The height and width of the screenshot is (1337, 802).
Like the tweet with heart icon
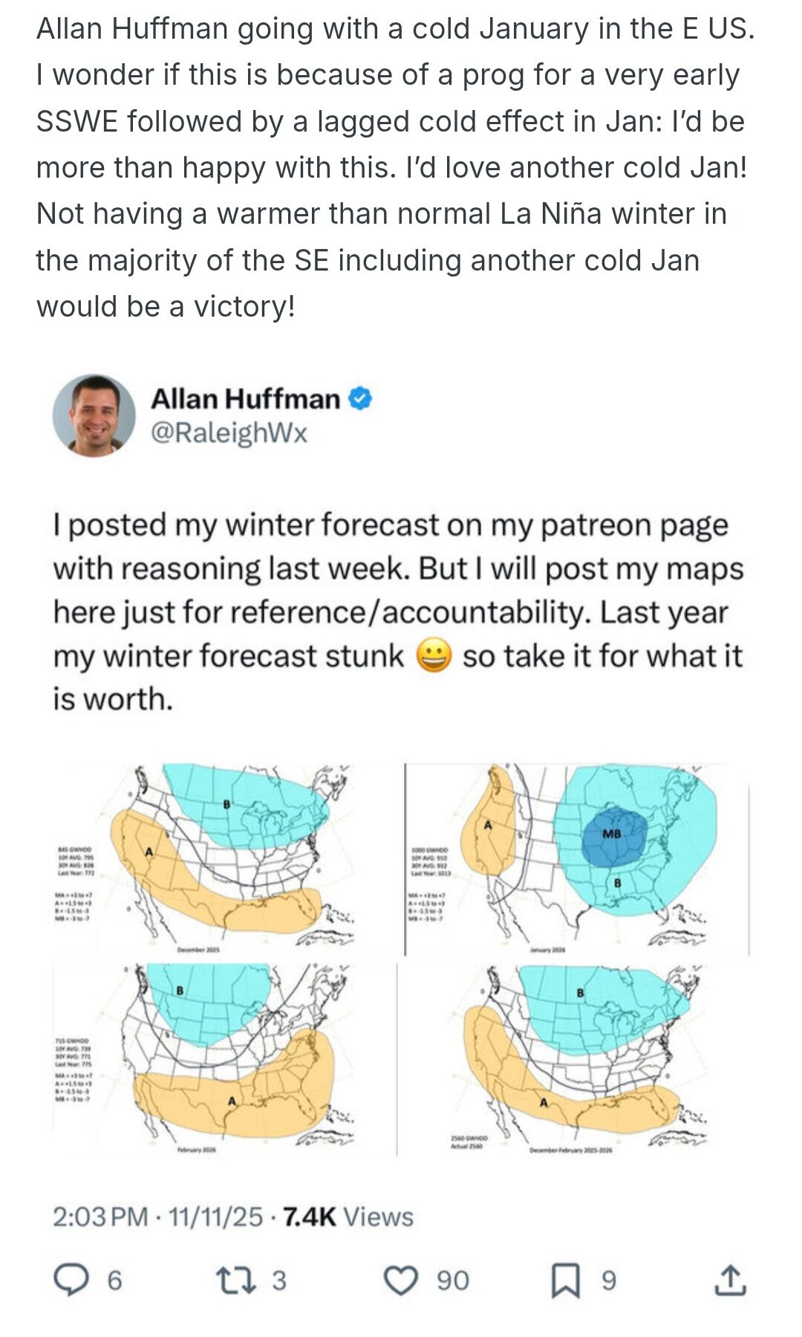(401, 1280)
